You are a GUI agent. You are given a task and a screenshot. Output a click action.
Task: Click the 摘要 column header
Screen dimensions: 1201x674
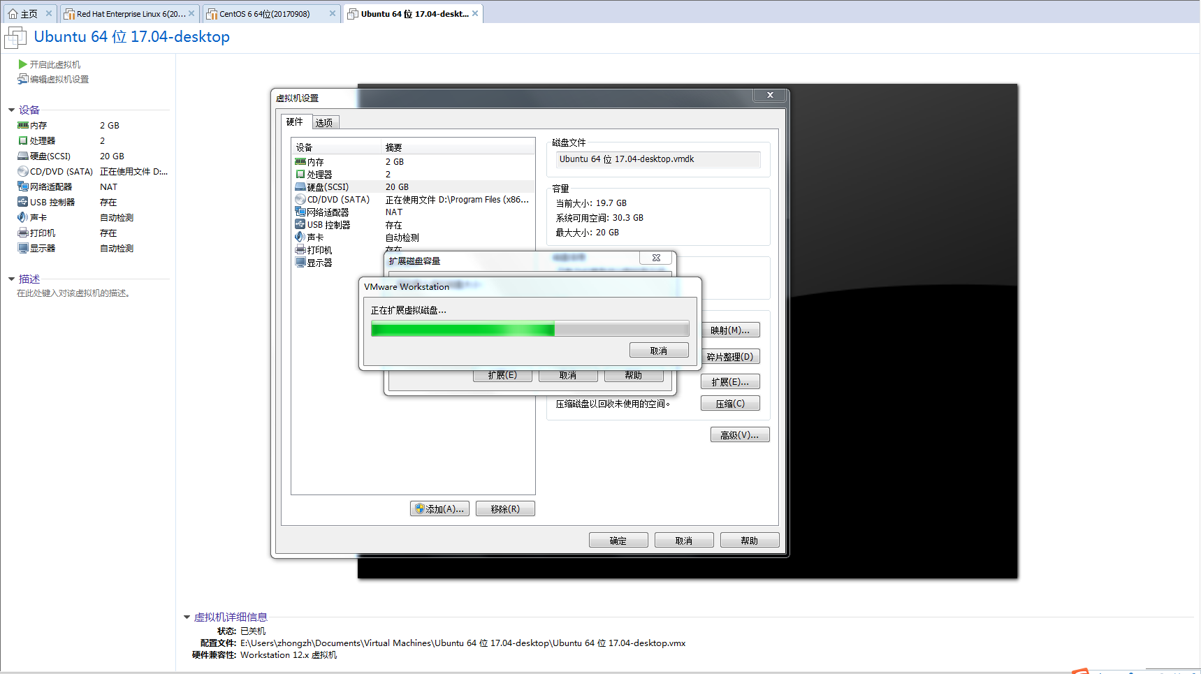458,147
